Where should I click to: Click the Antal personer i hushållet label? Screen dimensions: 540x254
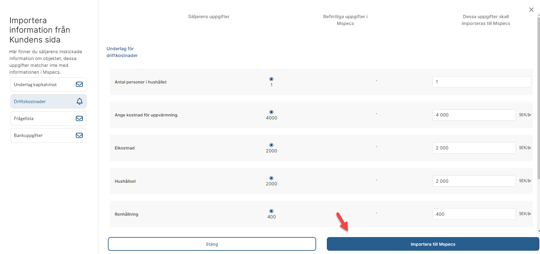point(141,82)
